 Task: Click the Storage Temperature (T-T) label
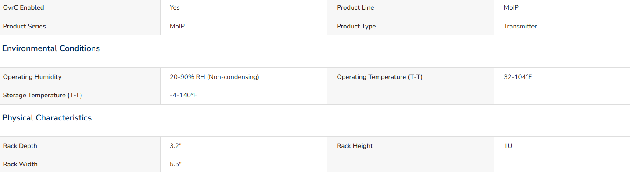pos(42,95)
